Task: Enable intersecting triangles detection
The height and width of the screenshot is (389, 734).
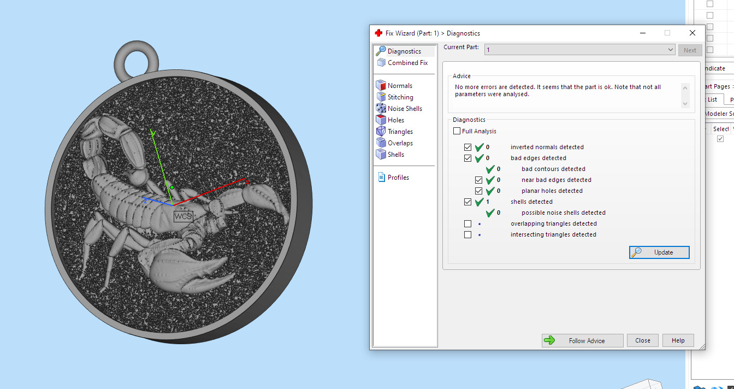Action: pos(467,234)
